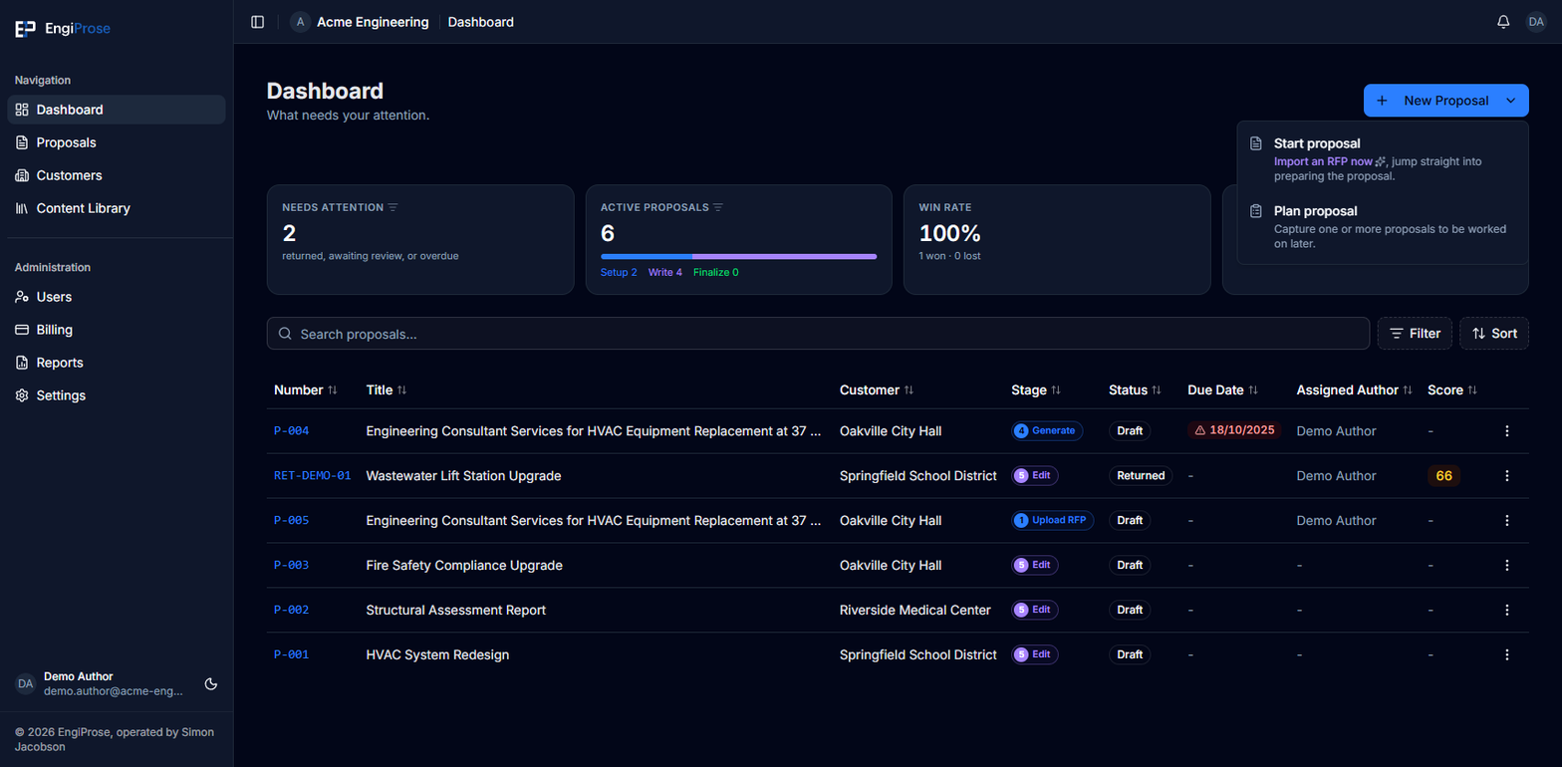Open row actions for P-005
This screenshot has width=1562, height=767.
click(1506, 521)
